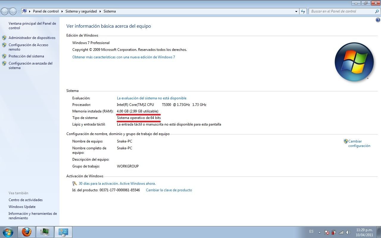Click shield icon next to Cambiar configuración
Viewport: 381px width, 238px height.
pyautogui.click(x=346, y=141)
